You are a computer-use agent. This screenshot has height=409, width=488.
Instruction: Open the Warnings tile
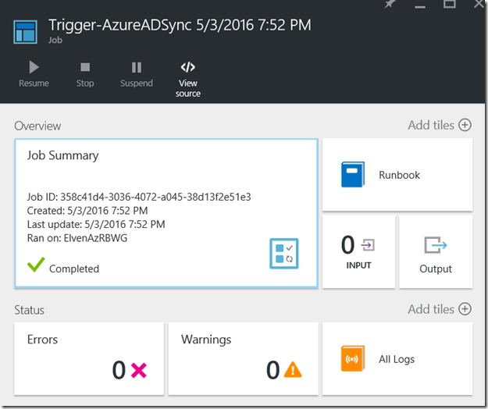pyautogui.click(x=243, y=358)
